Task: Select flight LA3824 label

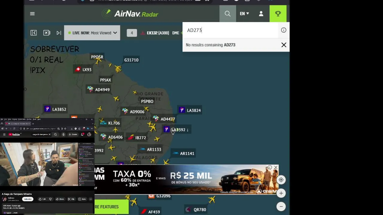Action: (x=190, y=110)
